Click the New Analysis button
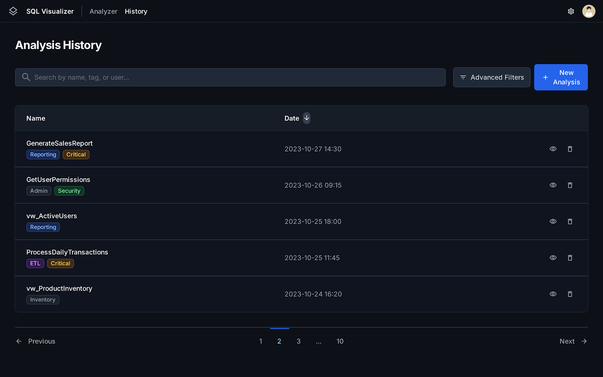Image resolution: width=603 pixels, height=377 pixels. click(561, 77)
